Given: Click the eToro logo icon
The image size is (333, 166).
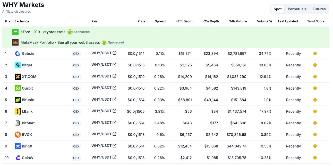Looking at the screenshot, I should click(15, 32).
